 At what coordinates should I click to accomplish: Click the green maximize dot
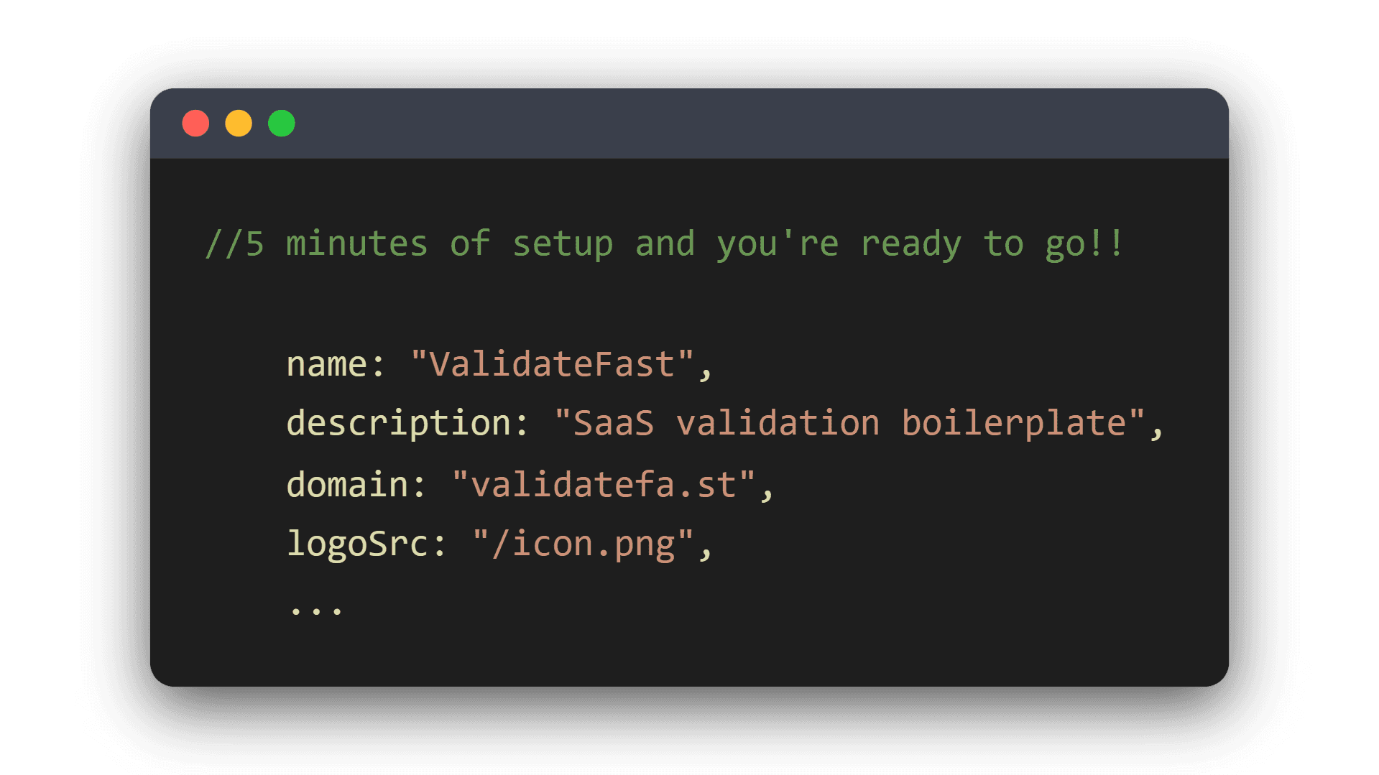pos(282,124)
